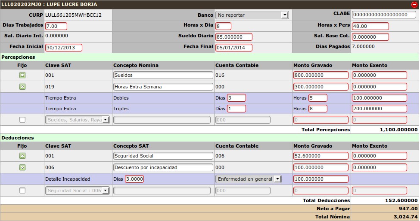Click Horas Extra Monto Gravado field 300.000000

pos(321,87)
